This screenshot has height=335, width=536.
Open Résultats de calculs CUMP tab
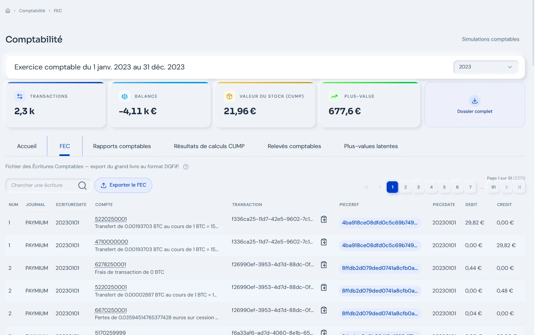tap(209, 146)
